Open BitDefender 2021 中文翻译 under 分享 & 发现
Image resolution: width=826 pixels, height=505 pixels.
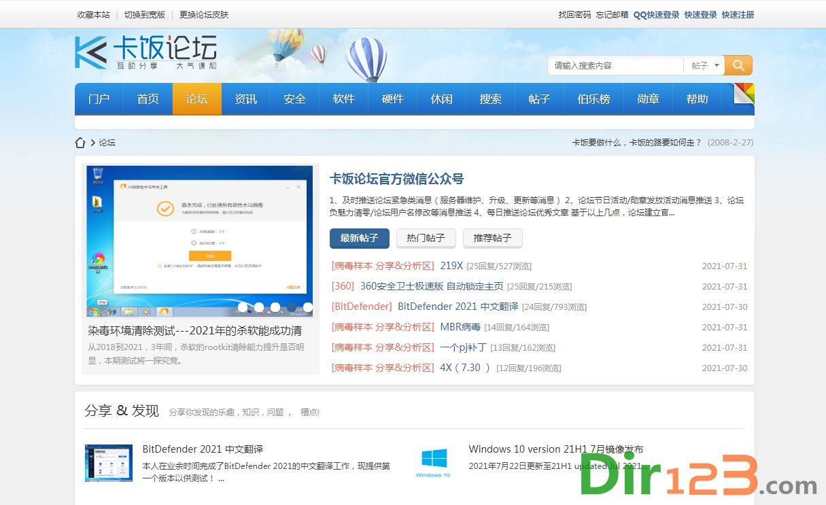[203, 449]
